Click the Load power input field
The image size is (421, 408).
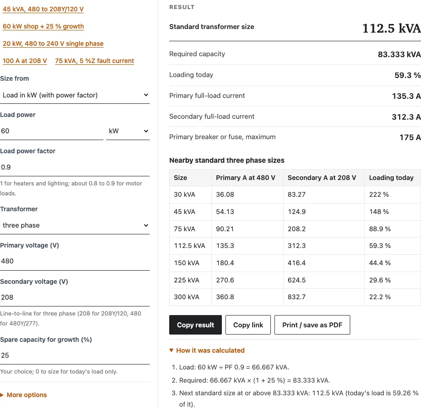[x=52, y=131]
